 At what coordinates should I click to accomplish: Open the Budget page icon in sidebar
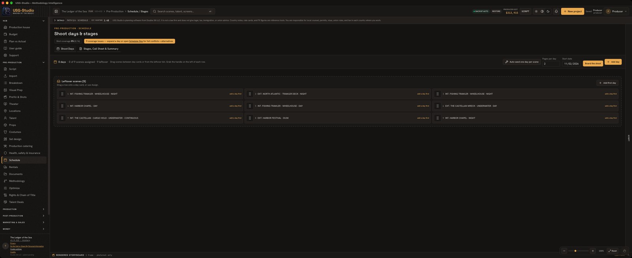pos(5,34)
